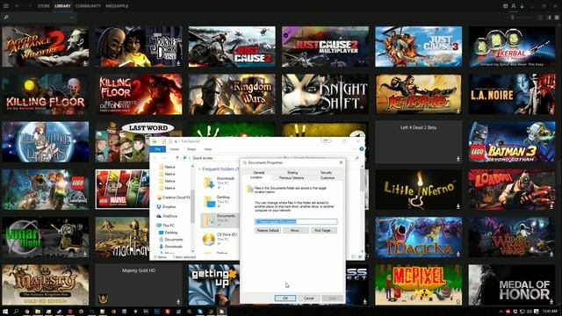This screenshot has height=316, width=562.
Task: Select This PC in navigation pane
Action: pyautogui.click(x=166, y=226)
